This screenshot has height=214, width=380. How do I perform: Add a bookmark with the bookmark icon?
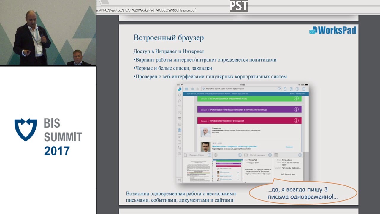pyautogui.click(x=291, y=89)
